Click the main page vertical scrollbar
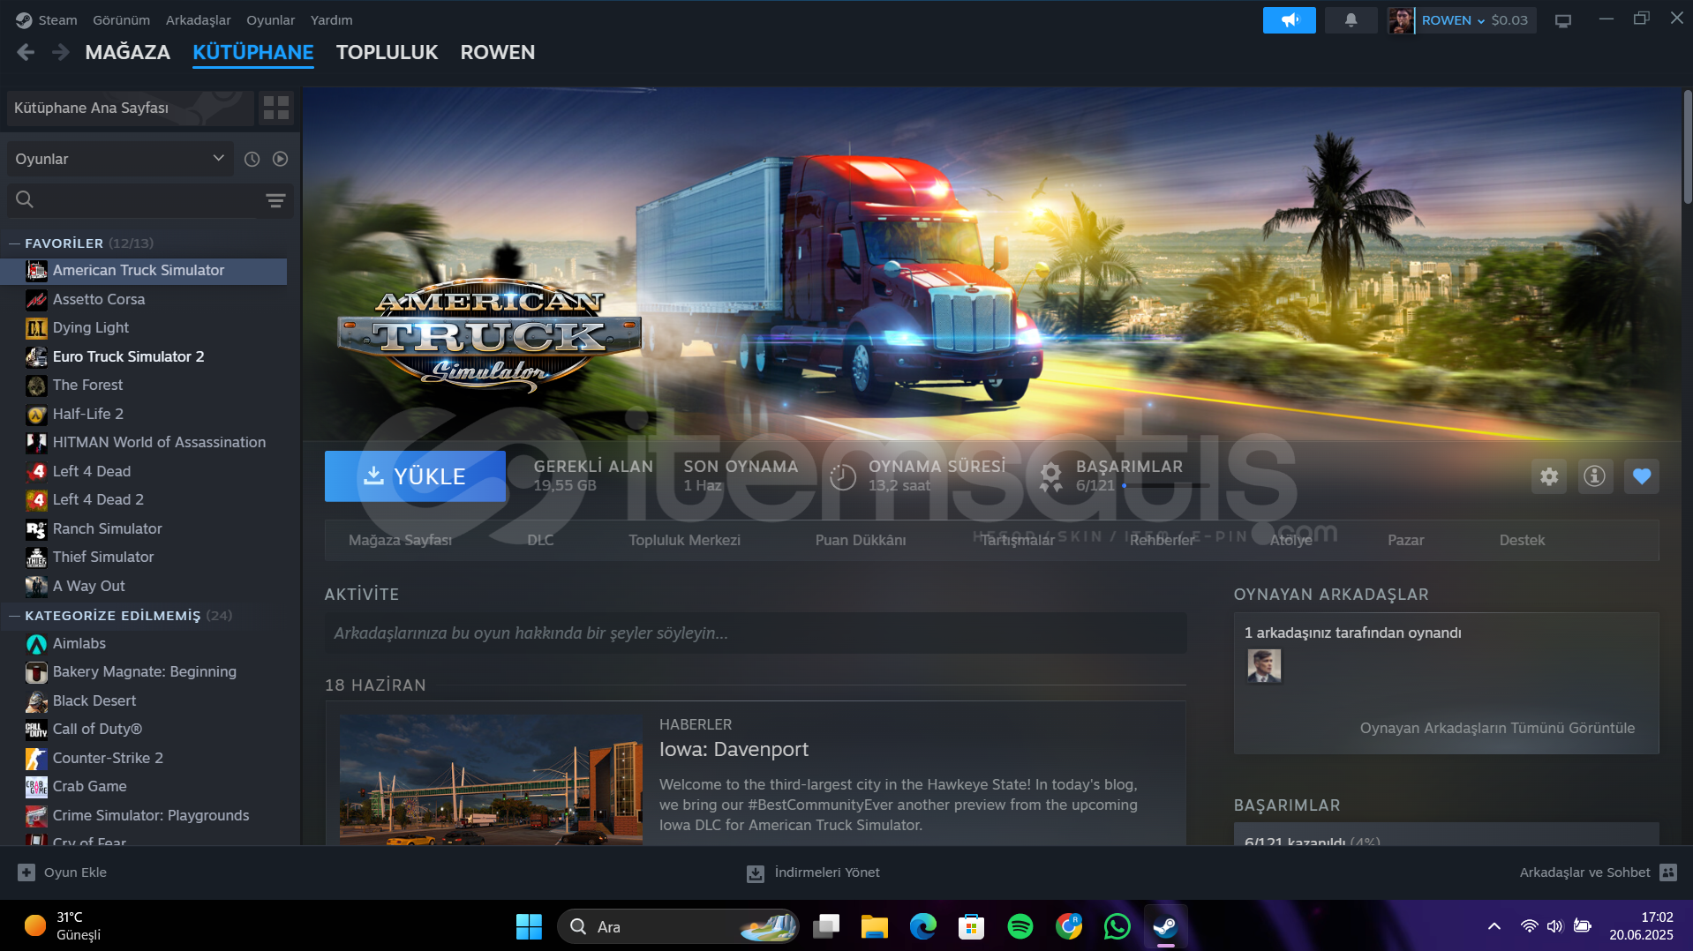Screen dimensions: 1693x951 (1687, 148)
